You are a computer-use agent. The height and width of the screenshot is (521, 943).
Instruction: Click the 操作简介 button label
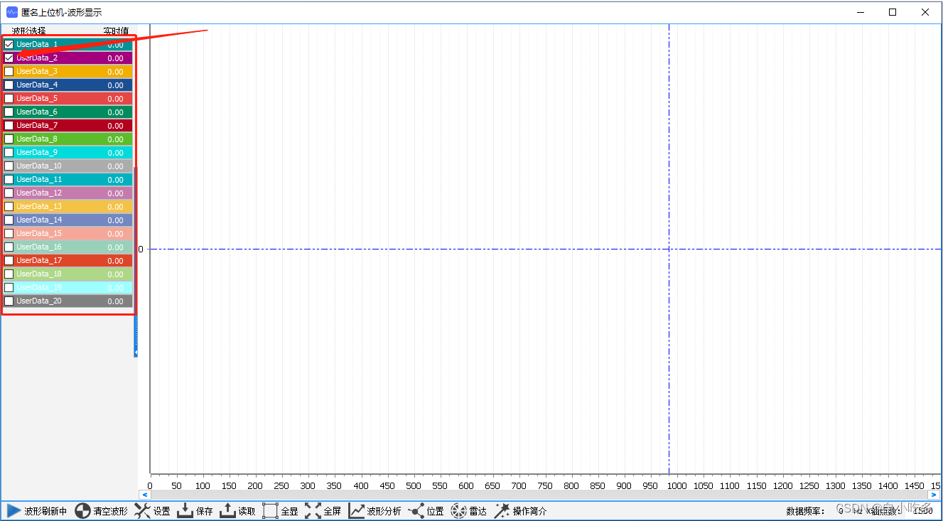(530, 511)
